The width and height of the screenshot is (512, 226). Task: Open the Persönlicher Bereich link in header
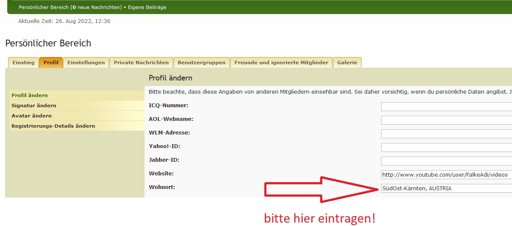pyautogui.click(x=44, y=7)
